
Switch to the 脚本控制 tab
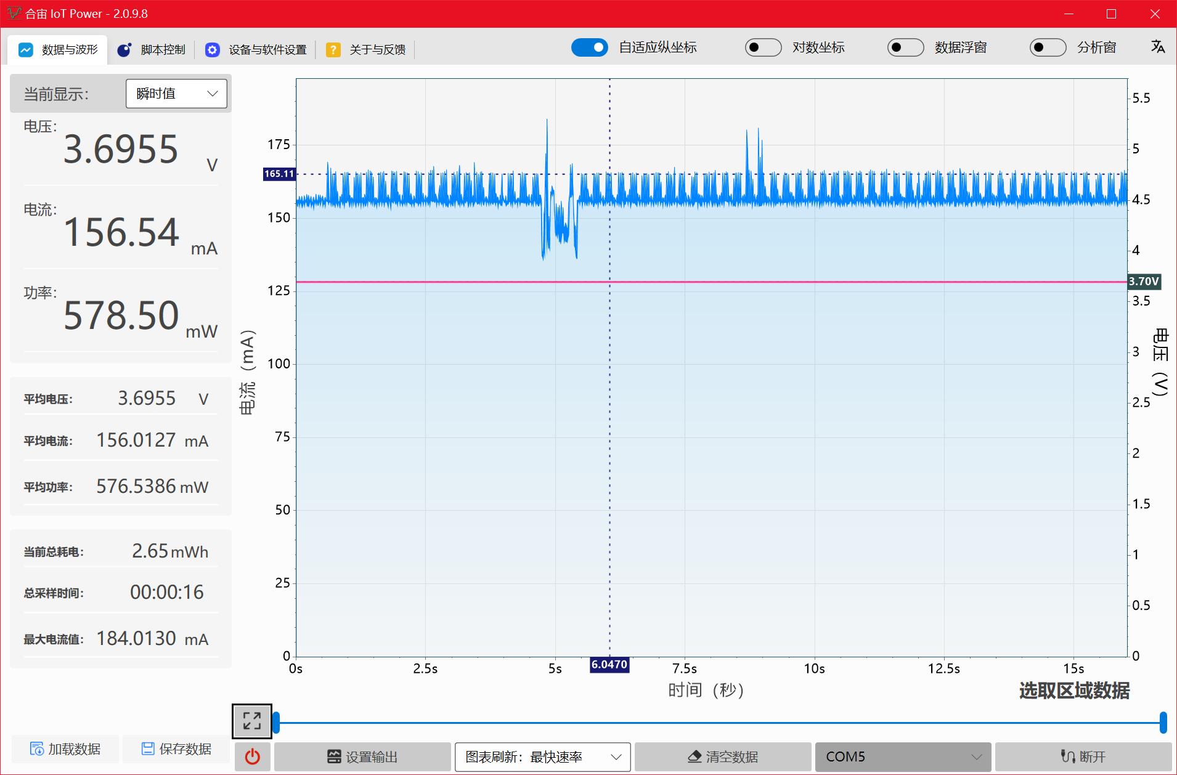152,49
